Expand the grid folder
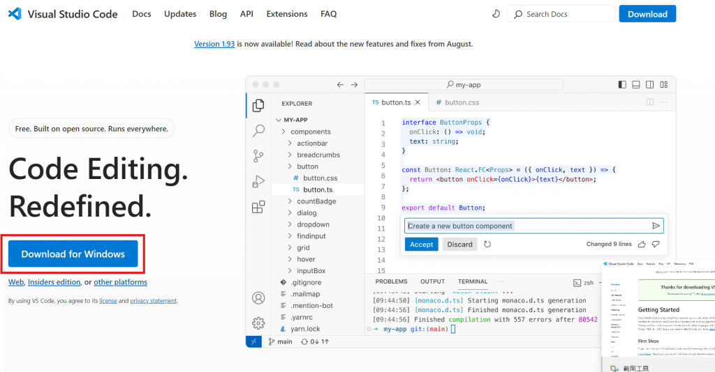 pos(290,247)
